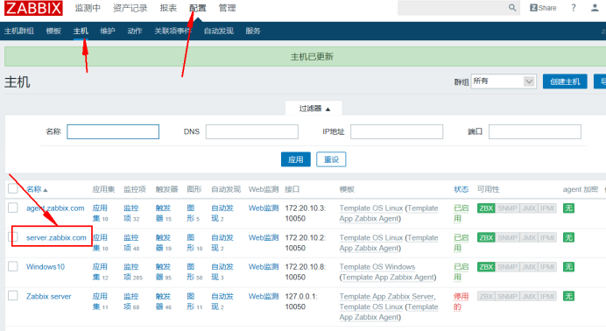Click IPMI badge in Windows10 row

click(x=547, y=267)
